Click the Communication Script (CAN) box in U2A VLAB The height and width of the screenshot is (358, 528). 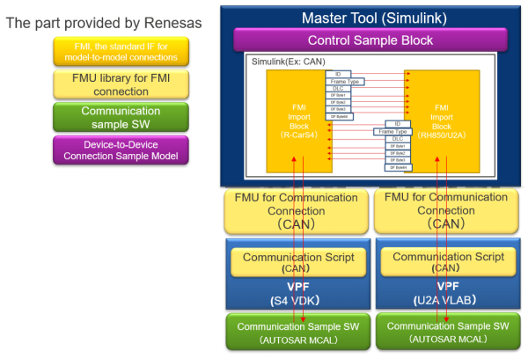click(448, 262)
